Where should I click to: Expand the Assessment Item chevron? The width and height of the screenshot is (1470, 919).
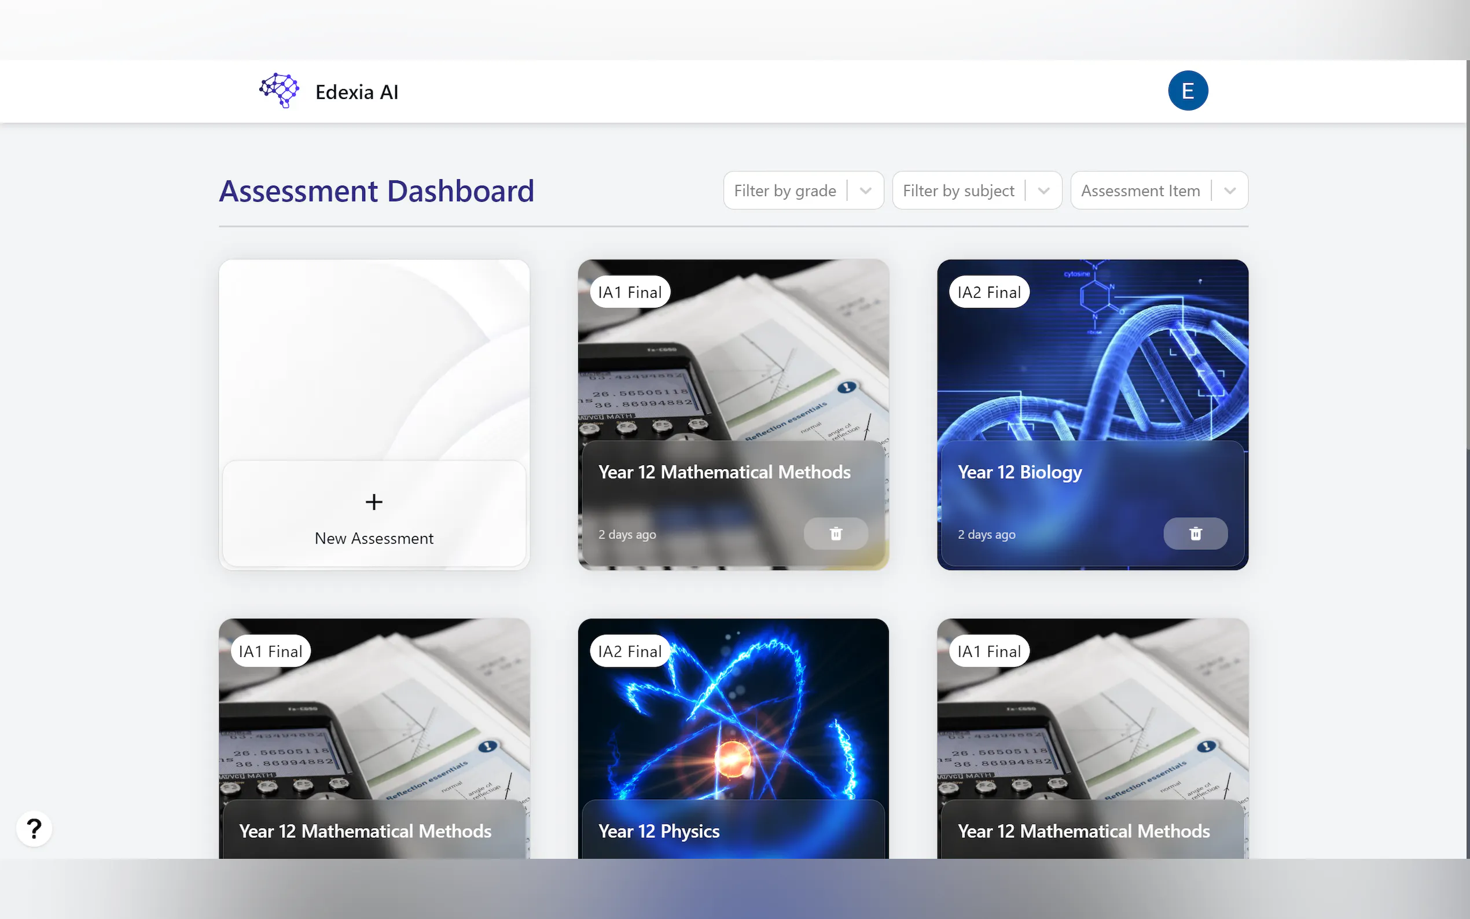[1229, 191]
